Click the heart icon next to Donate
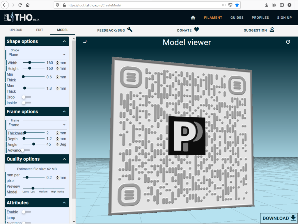This screenshot has height=224, width=298. click(196, 29)
